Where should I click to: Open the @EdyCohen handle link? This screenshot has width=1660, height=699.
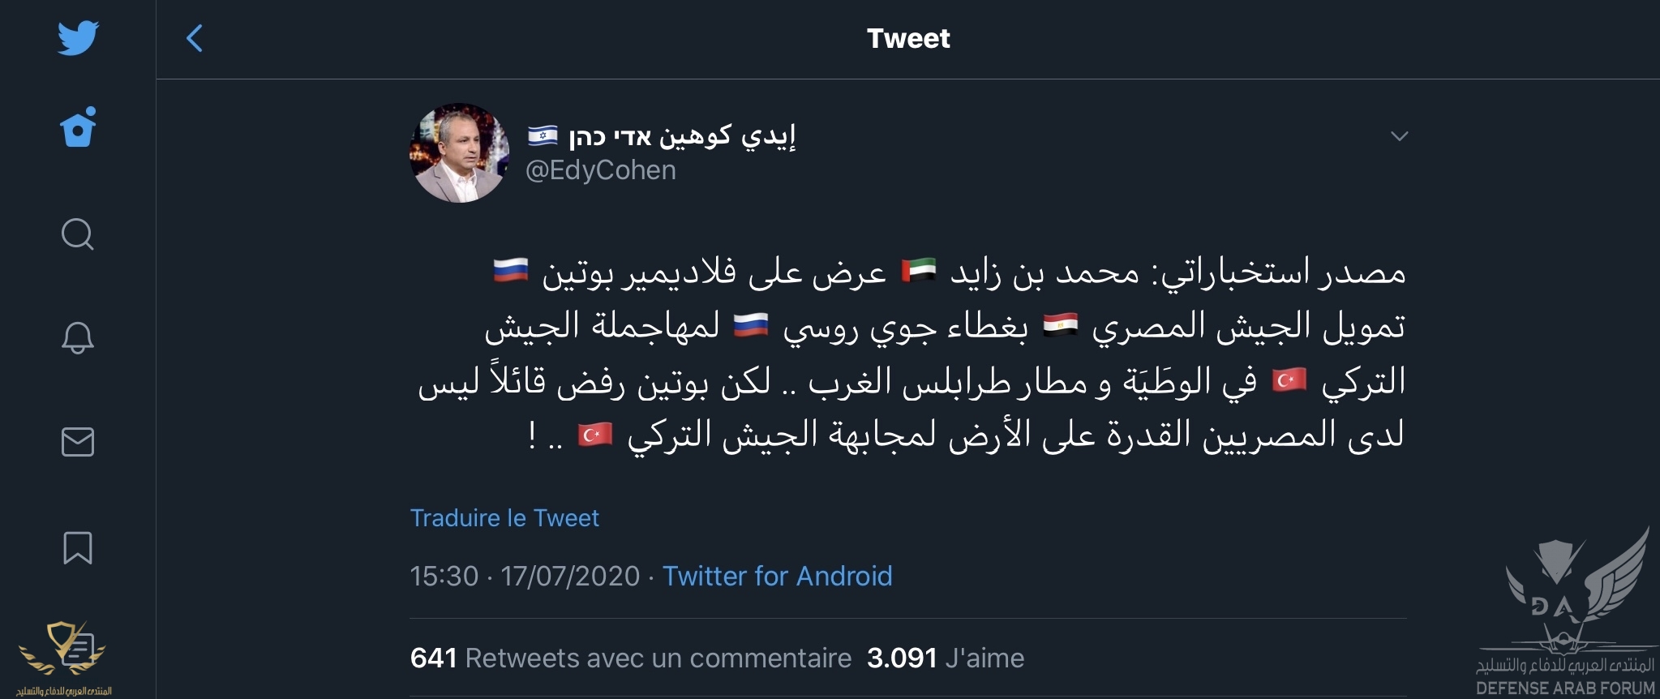601,170
